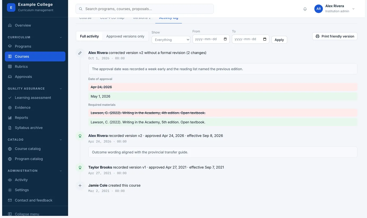367x218 pixels.
Task: Collapse the Catalog section
Action: click(61, 140)
